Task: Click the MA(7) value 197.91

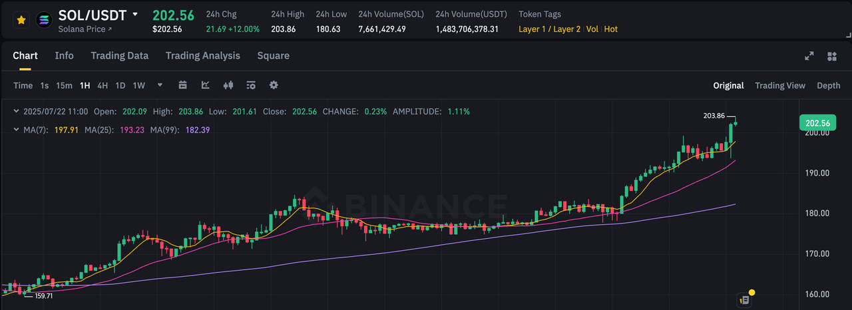Action: coord(67,130)
